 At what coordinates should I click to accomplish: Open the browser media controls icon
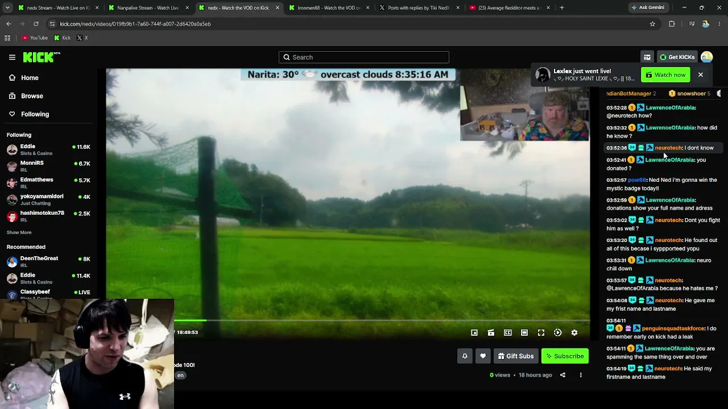click(692, 24)
